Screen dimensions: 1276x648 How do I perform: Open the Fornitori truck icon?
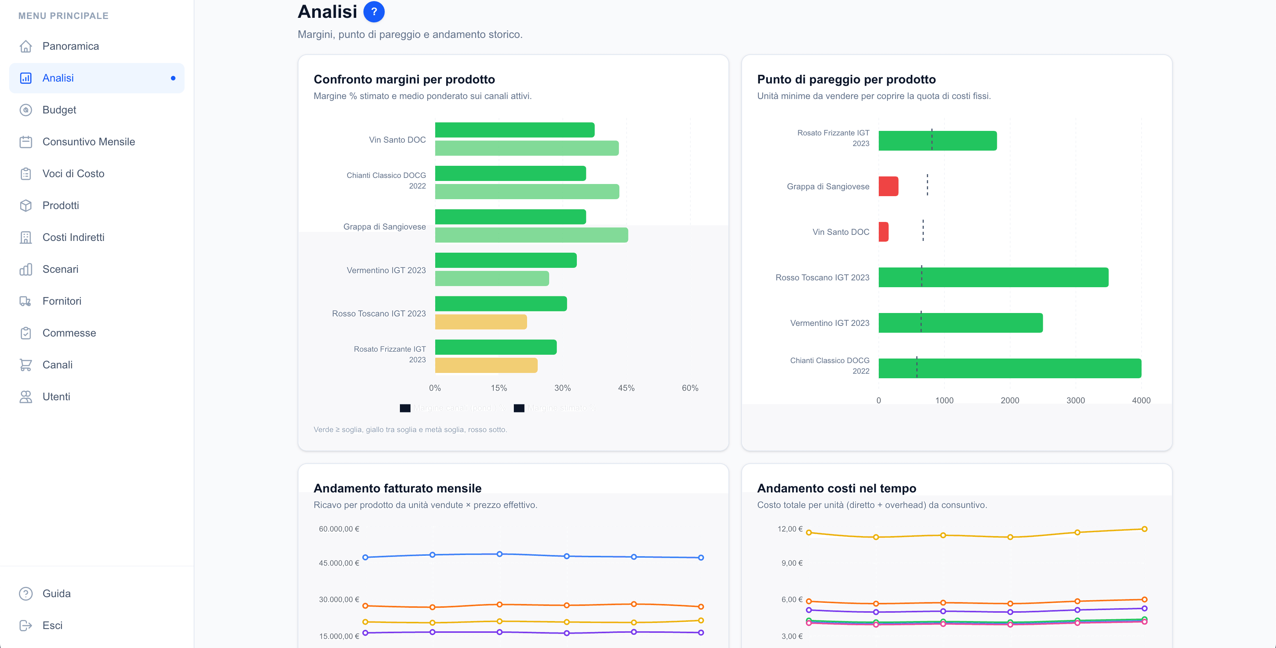point(26,301)
